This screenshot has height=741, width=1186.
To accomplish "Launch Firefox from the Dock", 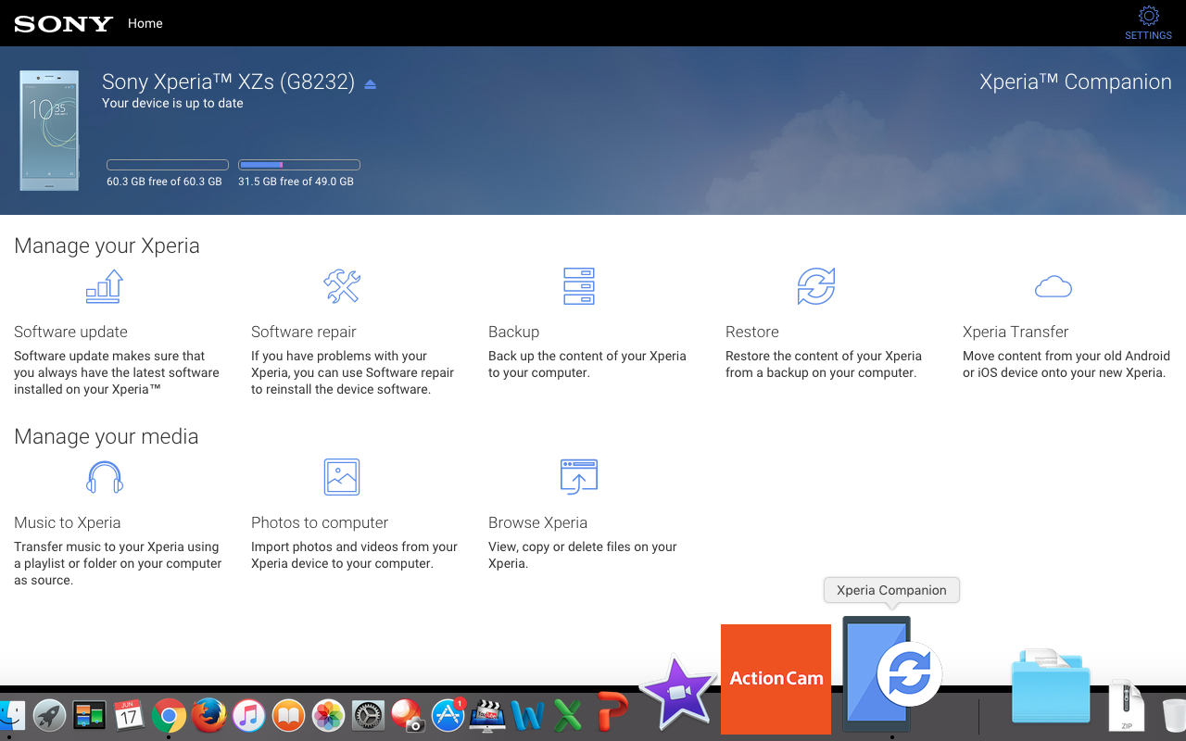I will click(x=209, y=715).
